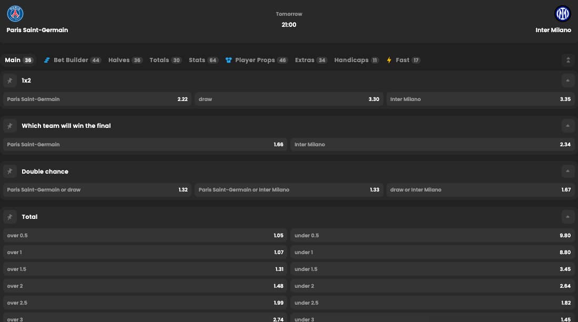The width and height of the screenshot is (578, 322).
Task: Pin the 'Which team will win the final' market
Action: tap(10, 126)
